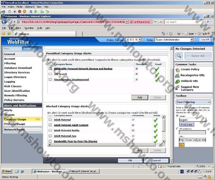Click the blocked list vertical scrollbar thumb
215x180 pixels.
[x=163, y=125]
